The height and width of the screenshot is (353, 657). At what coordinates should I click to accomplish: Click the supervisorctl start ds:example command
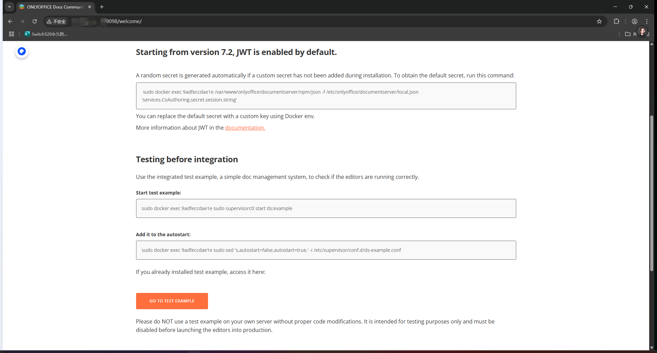326,208
